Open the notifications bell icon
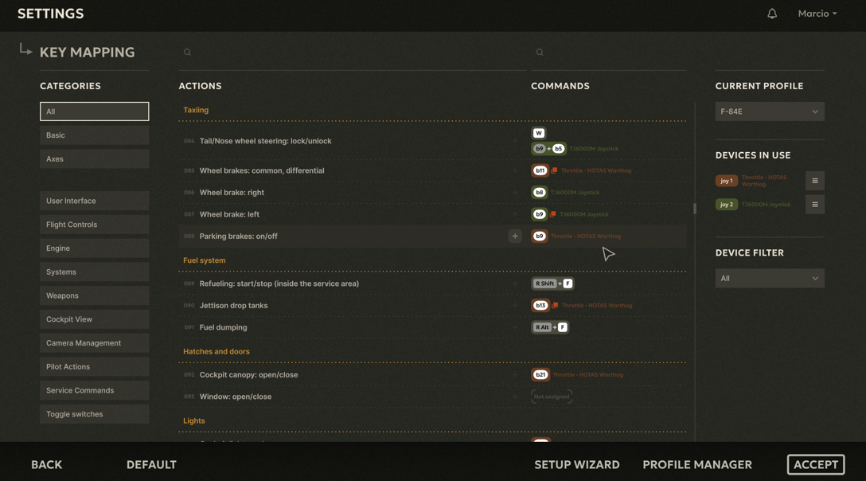This screenshot has height=481, width=866. tap(771, 14)
